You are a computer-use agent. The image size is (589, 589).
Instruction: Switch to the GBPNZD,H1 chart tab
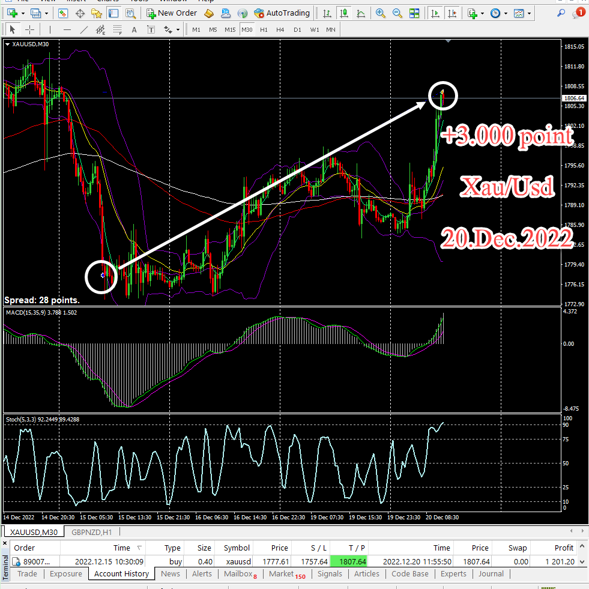pyautogui.click(x=91, y=532)
